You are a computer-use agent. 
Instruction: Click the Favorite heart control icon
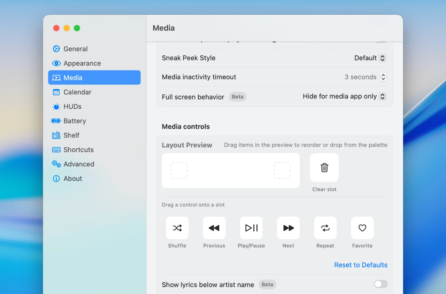[x=362, y=228]
